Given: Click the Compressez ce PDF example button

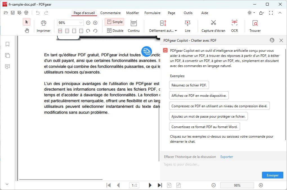Looking at the screenshot, I should pos(219,106).
